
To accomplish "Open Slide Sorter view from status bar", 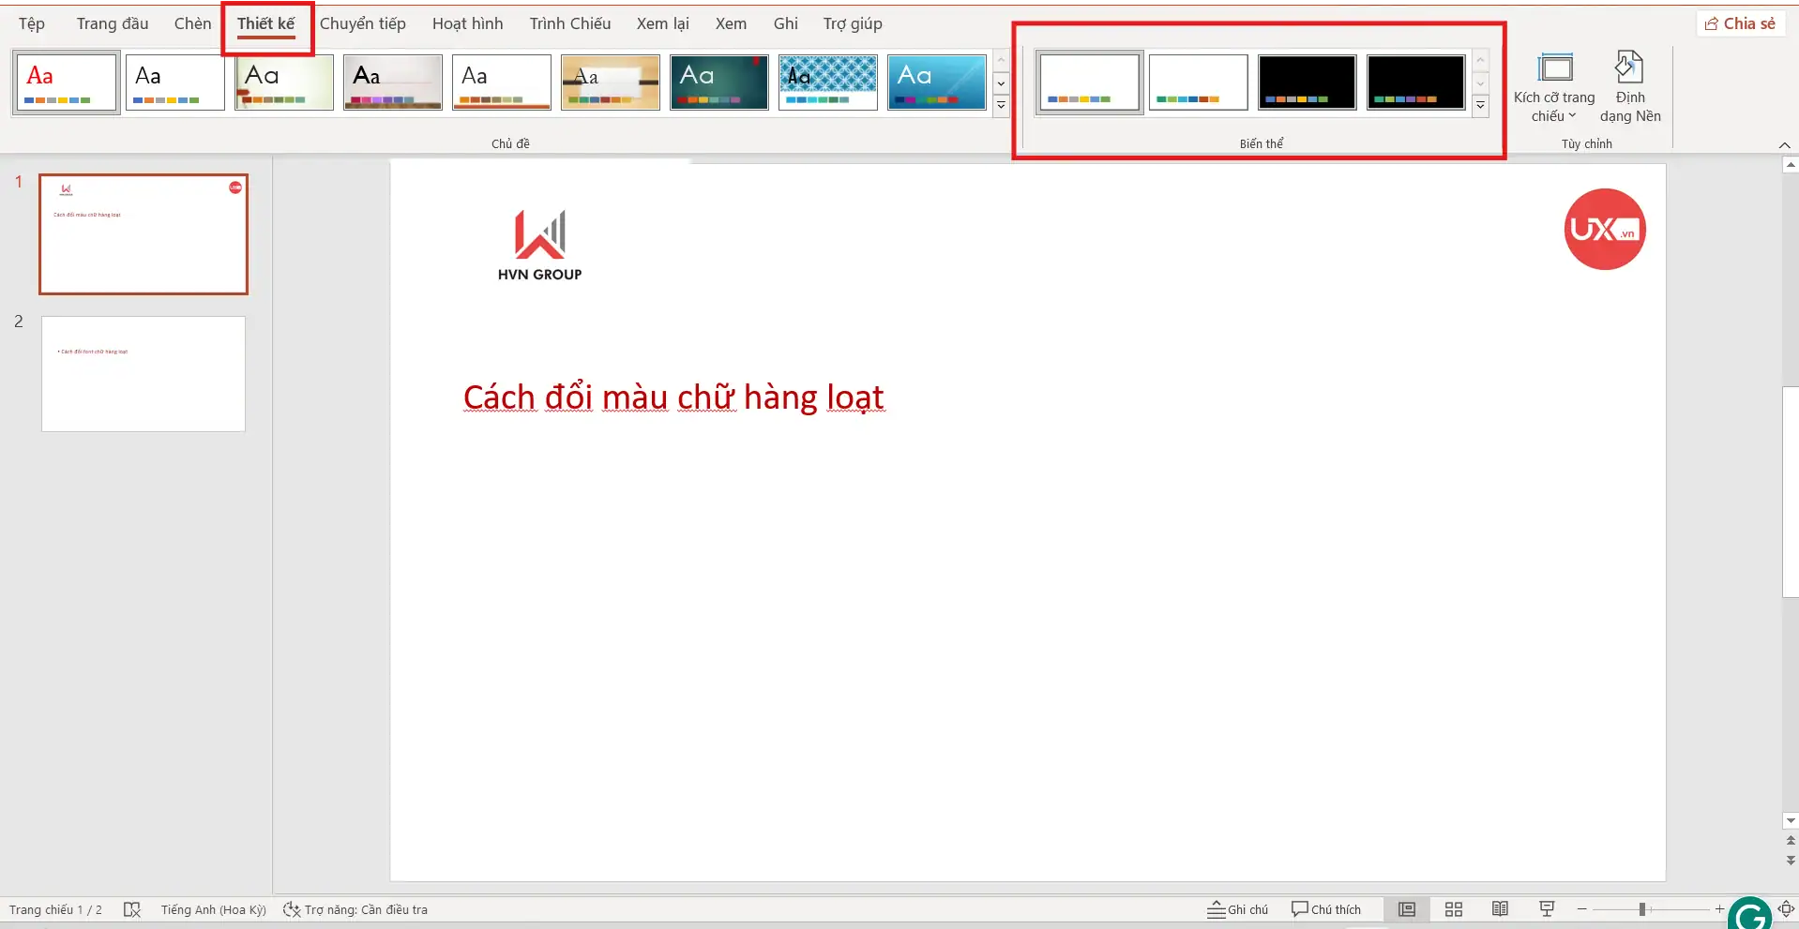I will 1453,909.
